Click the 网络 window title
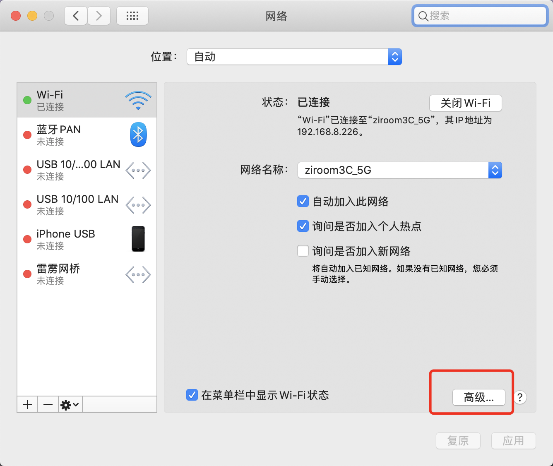This screenshot has height=466, width=553. click(x=276, y=16)
